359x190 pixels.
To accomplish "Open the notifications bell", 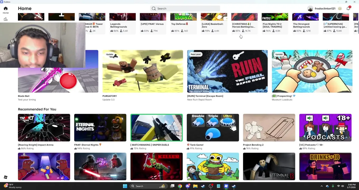I will (348, 8).
